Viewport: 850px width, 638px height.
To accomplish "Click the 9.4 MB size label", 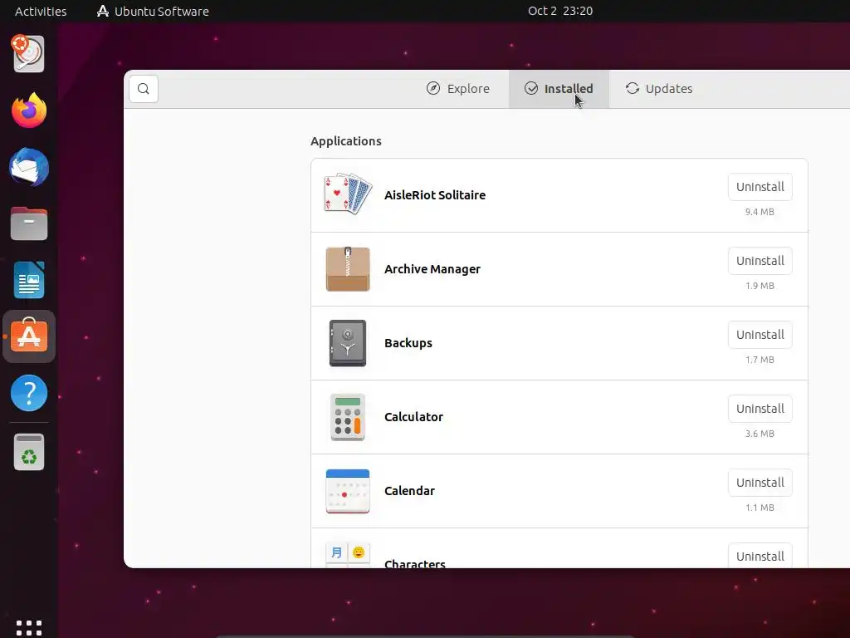I will [760, 212].
